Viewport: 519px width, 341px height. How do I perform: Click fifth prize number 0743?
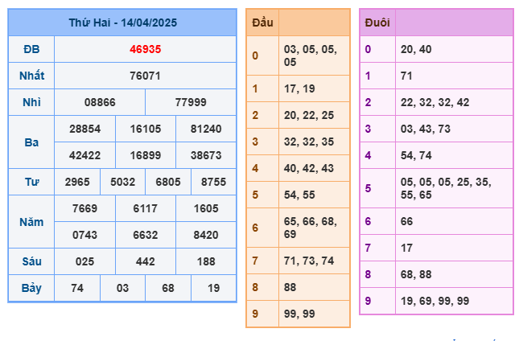(84, 235)
